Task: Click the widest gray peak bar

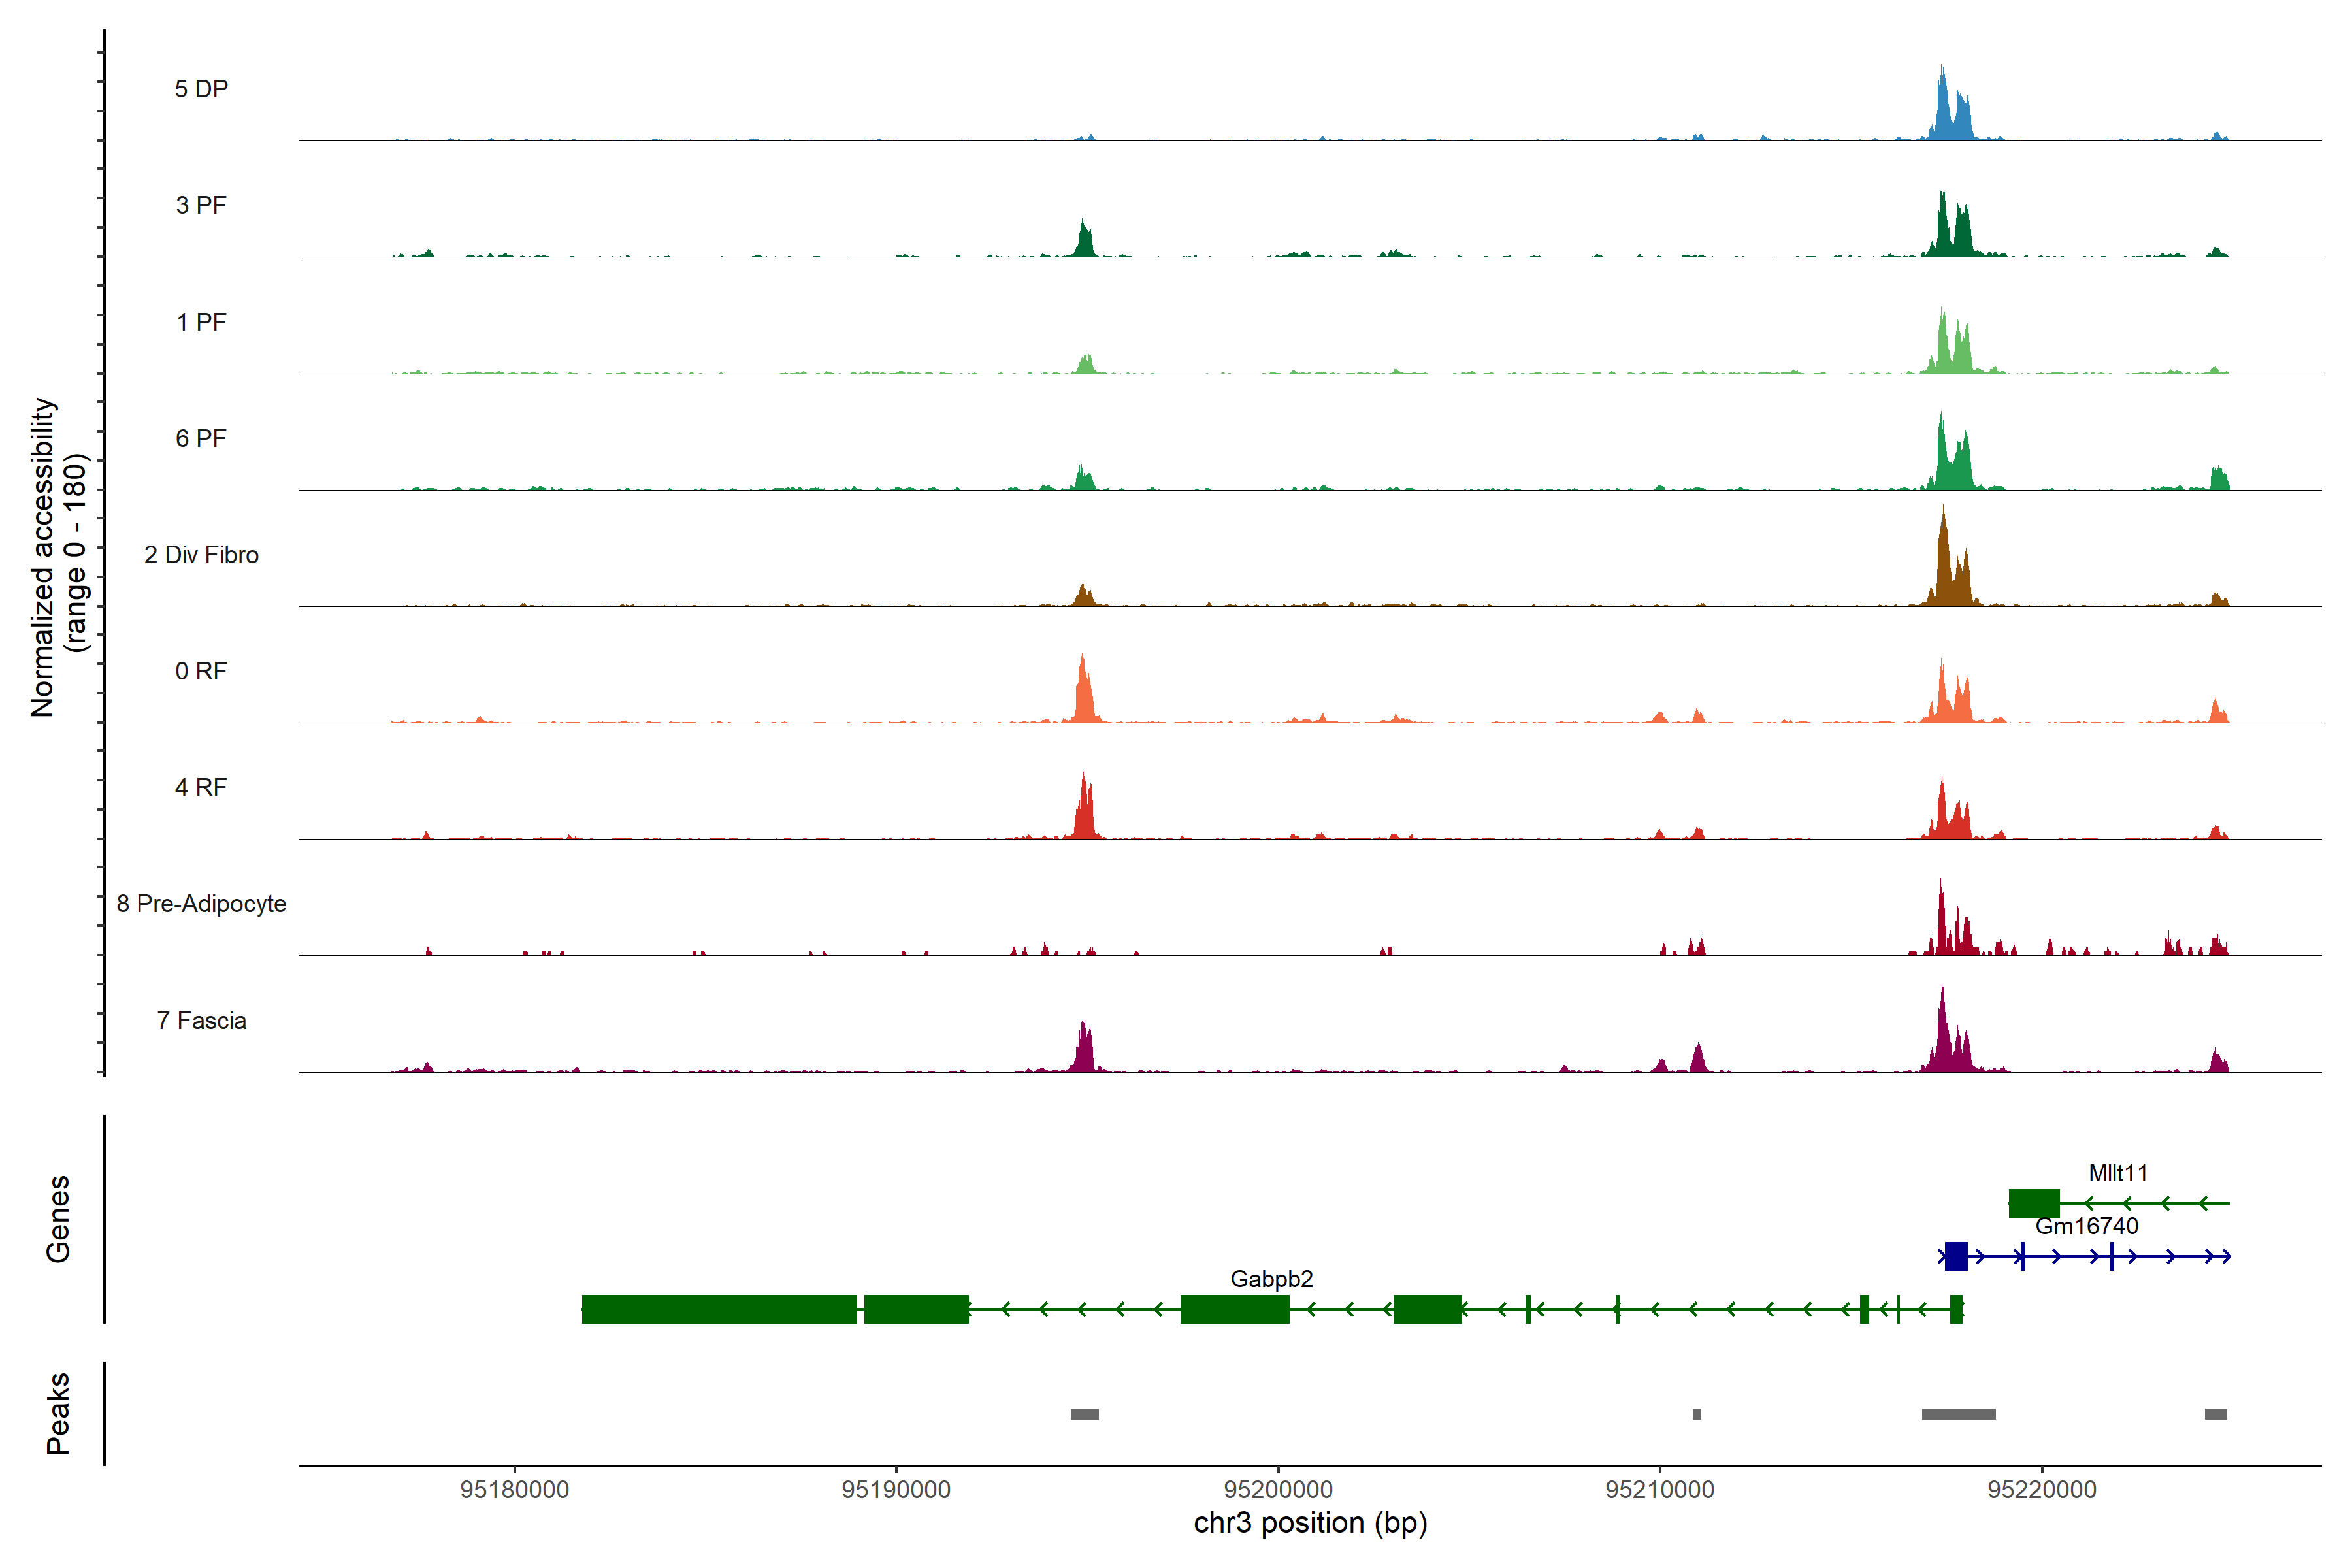Action: (x=1958, y=1414)
